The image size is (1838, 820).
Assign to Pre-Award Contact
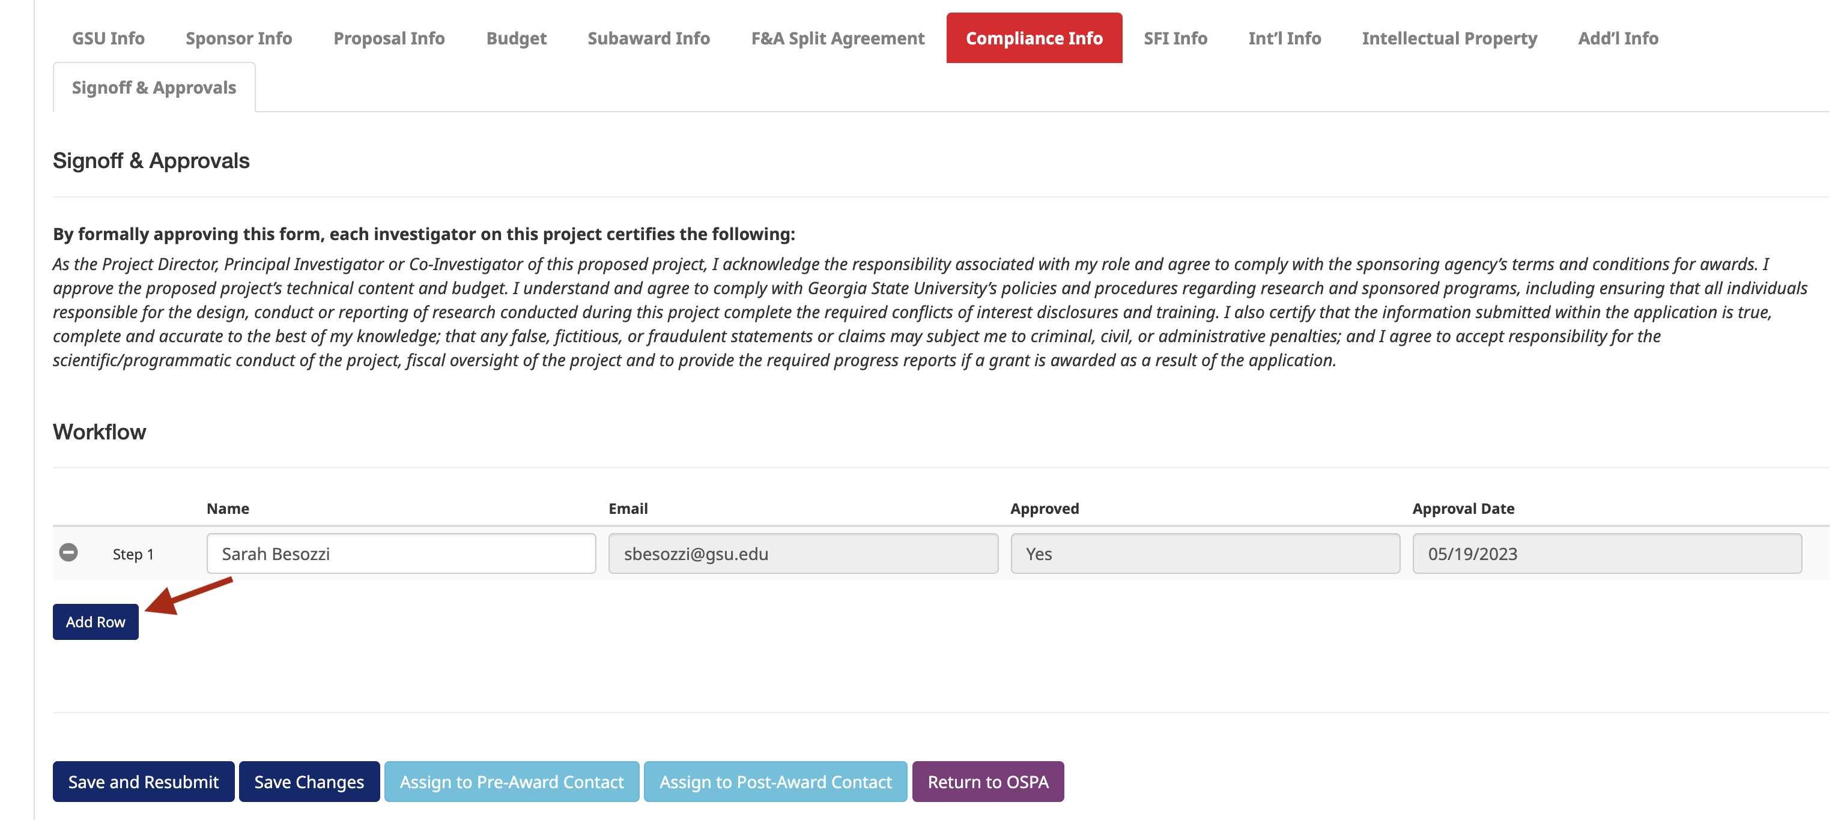pyautogui.click(x=512, y=782)
